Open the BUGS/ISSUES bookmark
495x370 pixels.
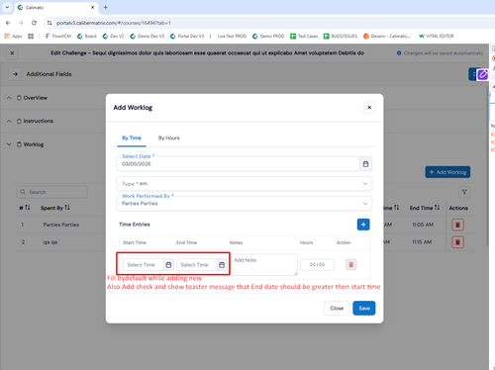click(341, 37)
